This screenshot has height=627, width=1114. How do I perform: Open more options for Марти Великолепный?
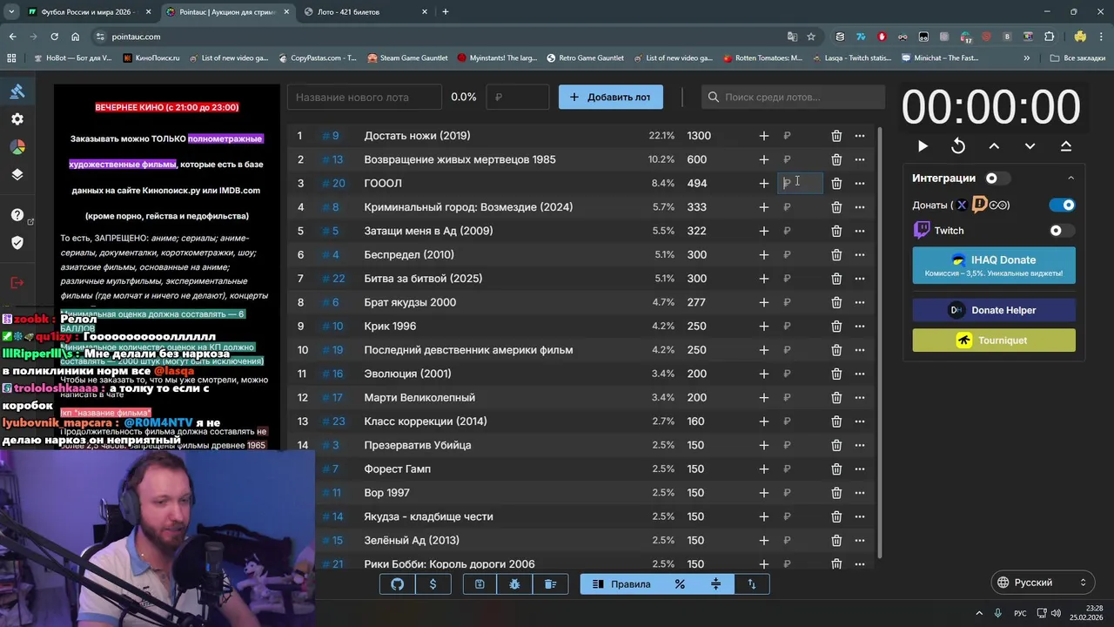point(860,397)
